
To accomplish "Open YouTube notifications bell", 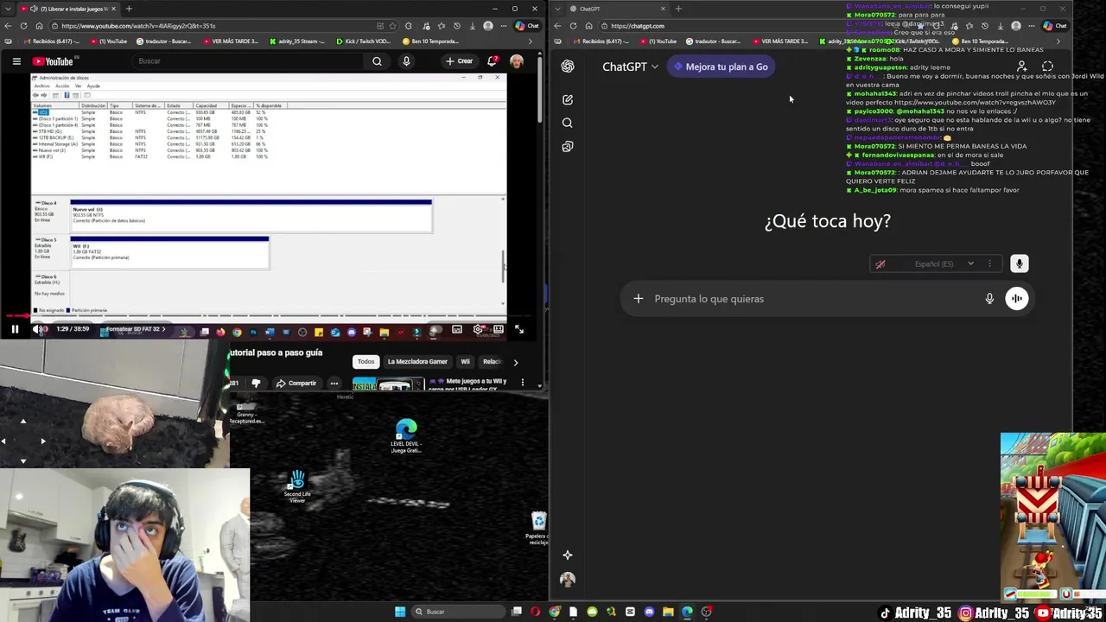I will click(x=493, y=61).
